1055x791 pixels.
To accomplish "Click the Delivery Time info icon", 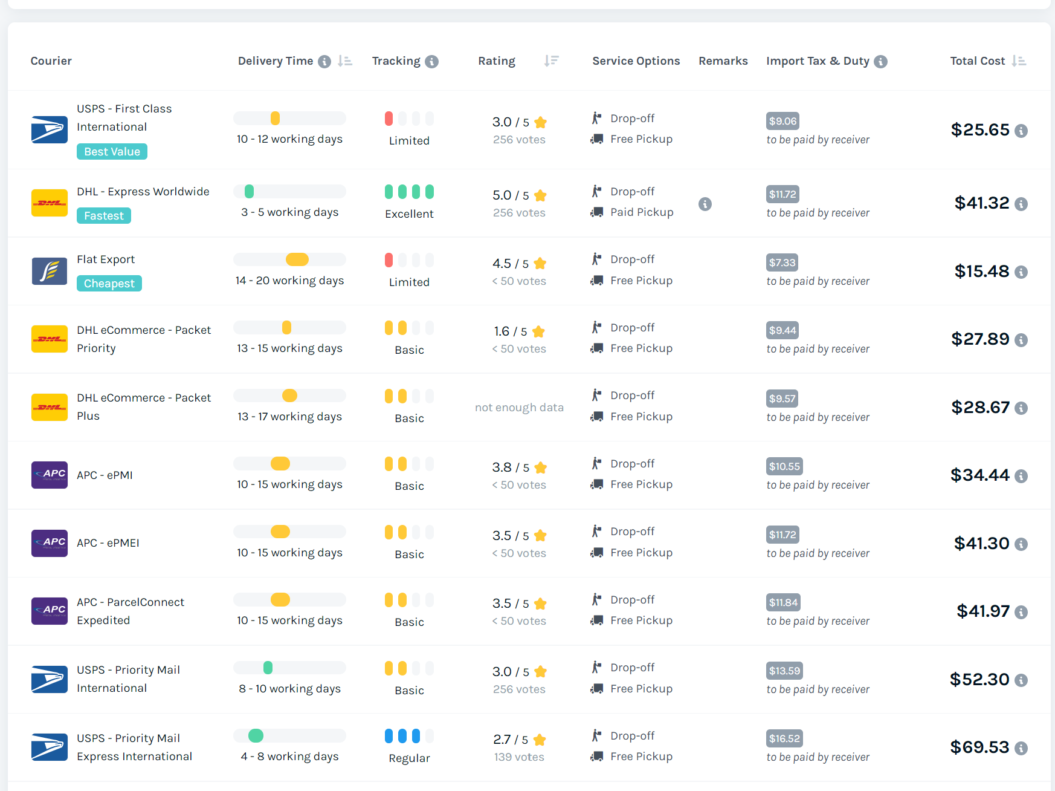I will pos(324,62).
